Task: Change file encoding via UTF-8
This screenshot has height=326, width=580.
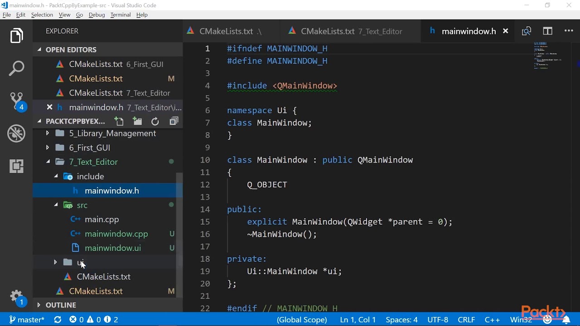Action: click(x=437, y=320)
